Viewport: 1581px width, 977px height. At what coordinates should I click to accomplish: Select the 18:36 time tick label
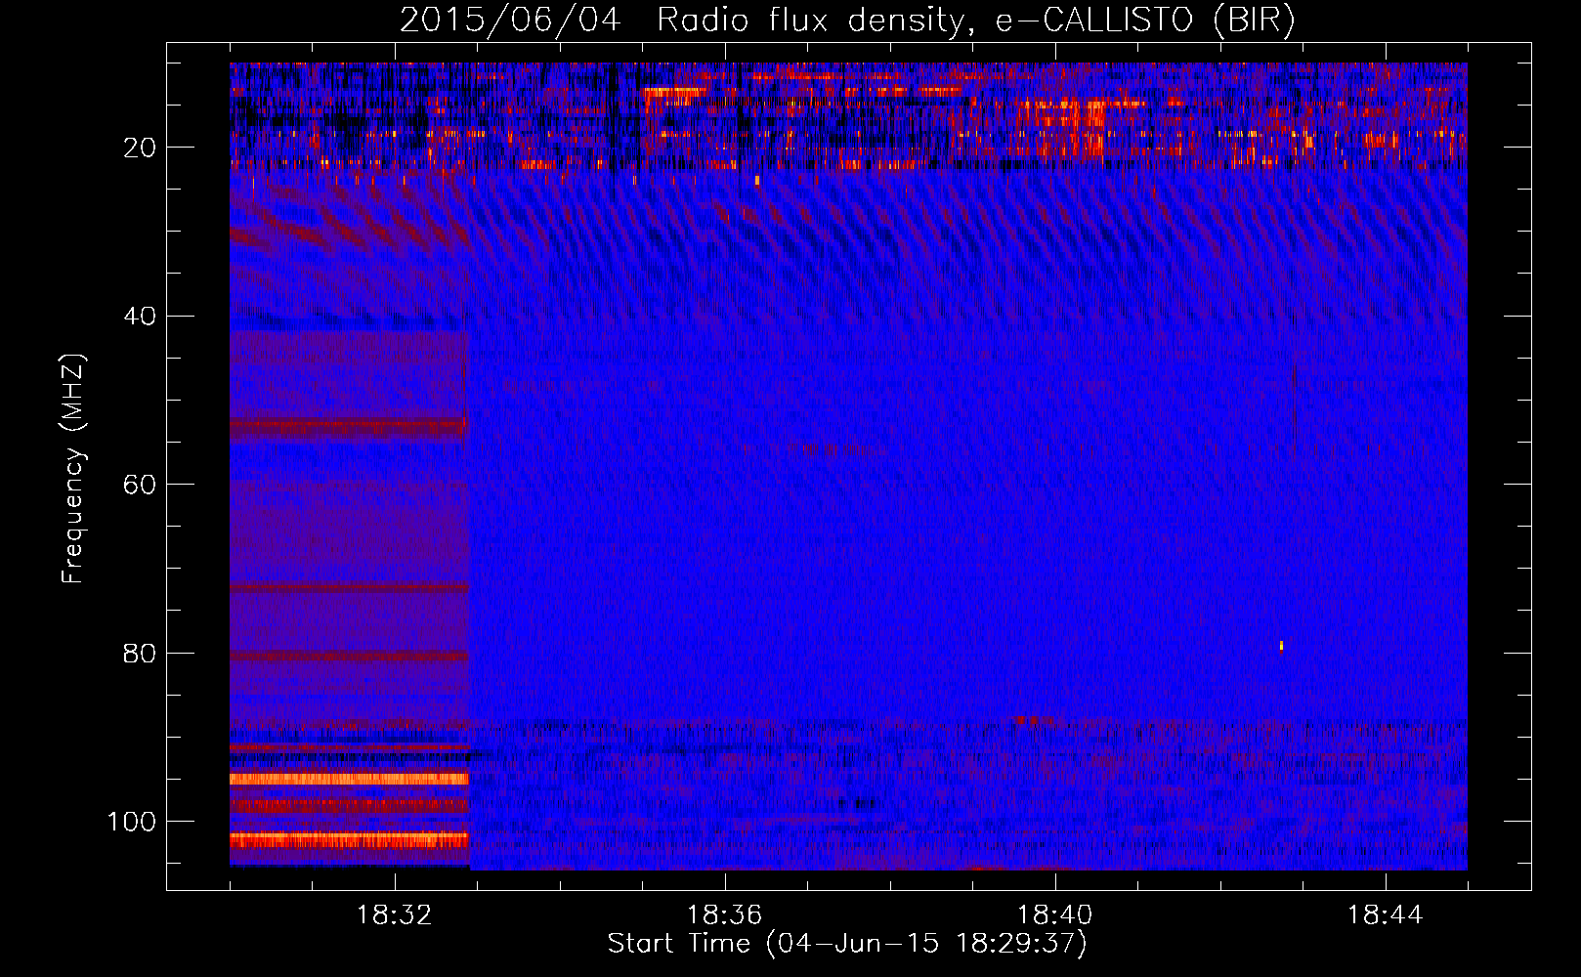(x=724, y=915)
